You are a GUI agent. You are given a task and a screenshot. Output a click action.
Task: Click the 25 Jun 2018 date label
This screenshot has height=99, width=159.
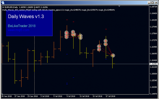[x=7, y=96]
